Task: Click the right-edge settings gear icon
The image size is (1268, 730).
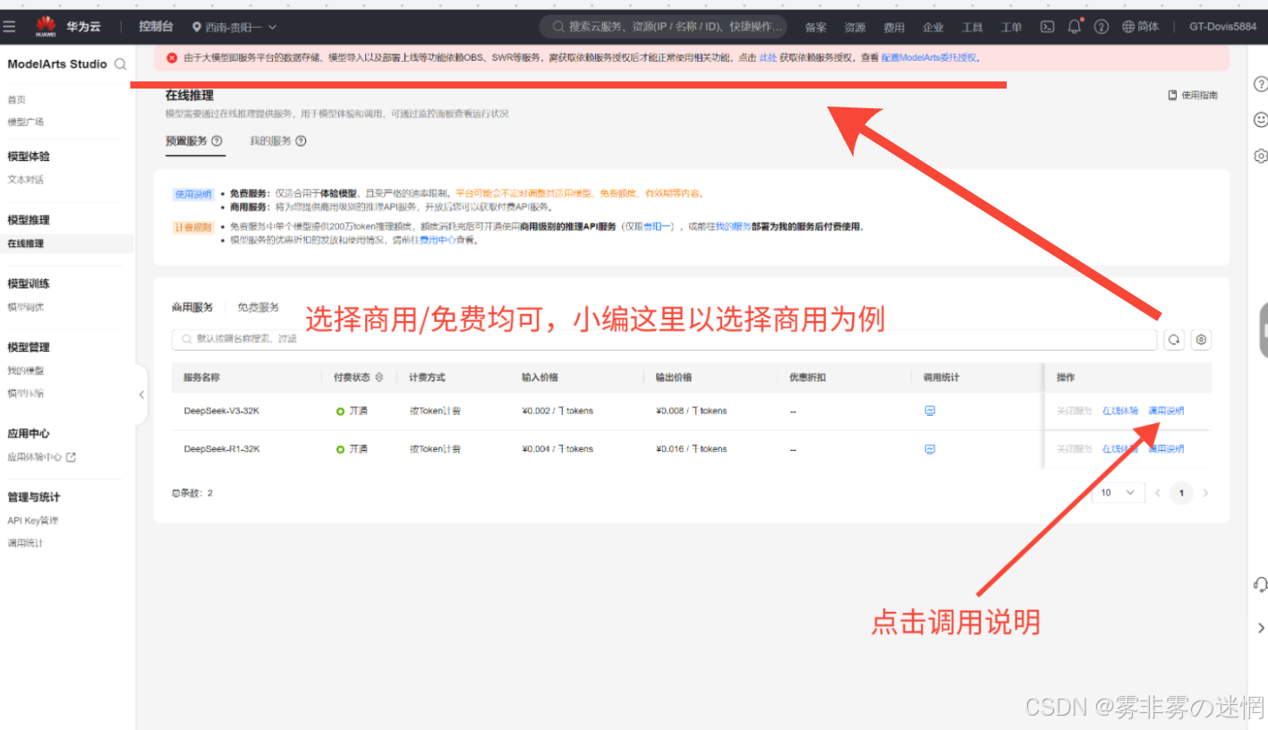Action: [1260, 156]
